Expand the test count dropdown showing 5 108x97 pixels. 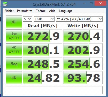(28, 19)
